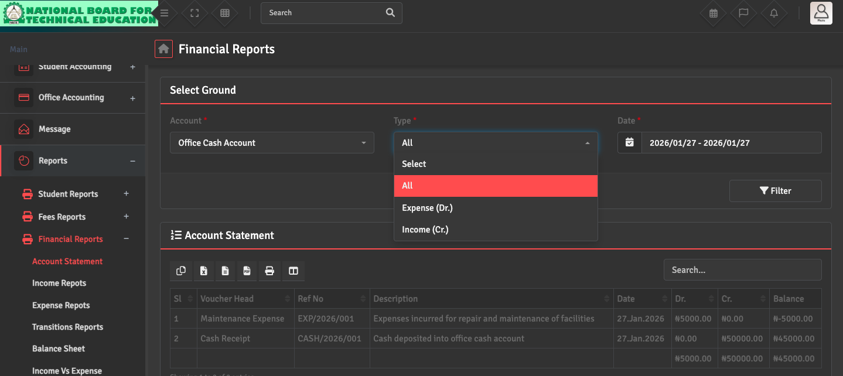
Task: Copy table data to clipboard
Action: pyautogui.click(x=181, y=271)
